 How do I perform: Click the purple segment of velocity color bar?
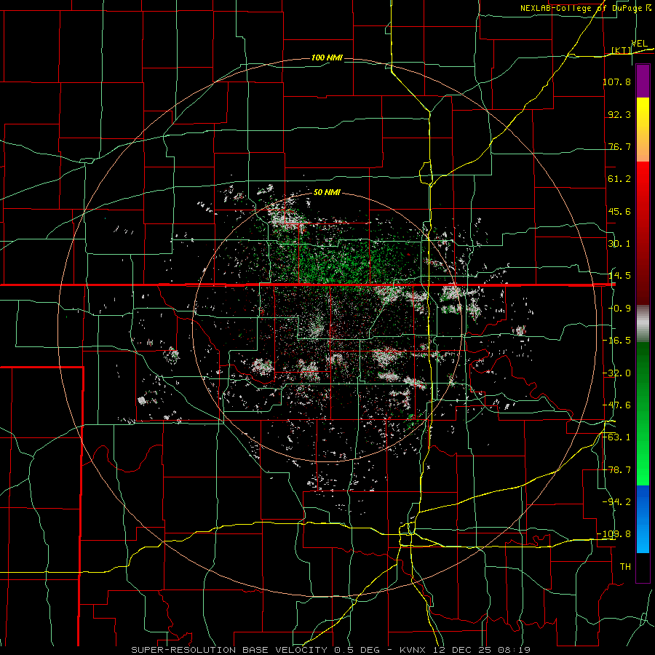643,81
